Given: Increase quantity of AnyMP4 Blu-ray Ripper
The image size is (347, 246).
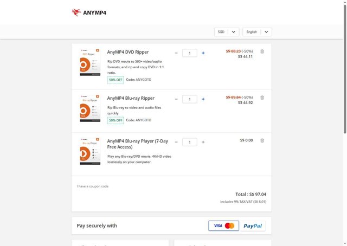Looking at the screenshot, I should [x=203, y=99].
